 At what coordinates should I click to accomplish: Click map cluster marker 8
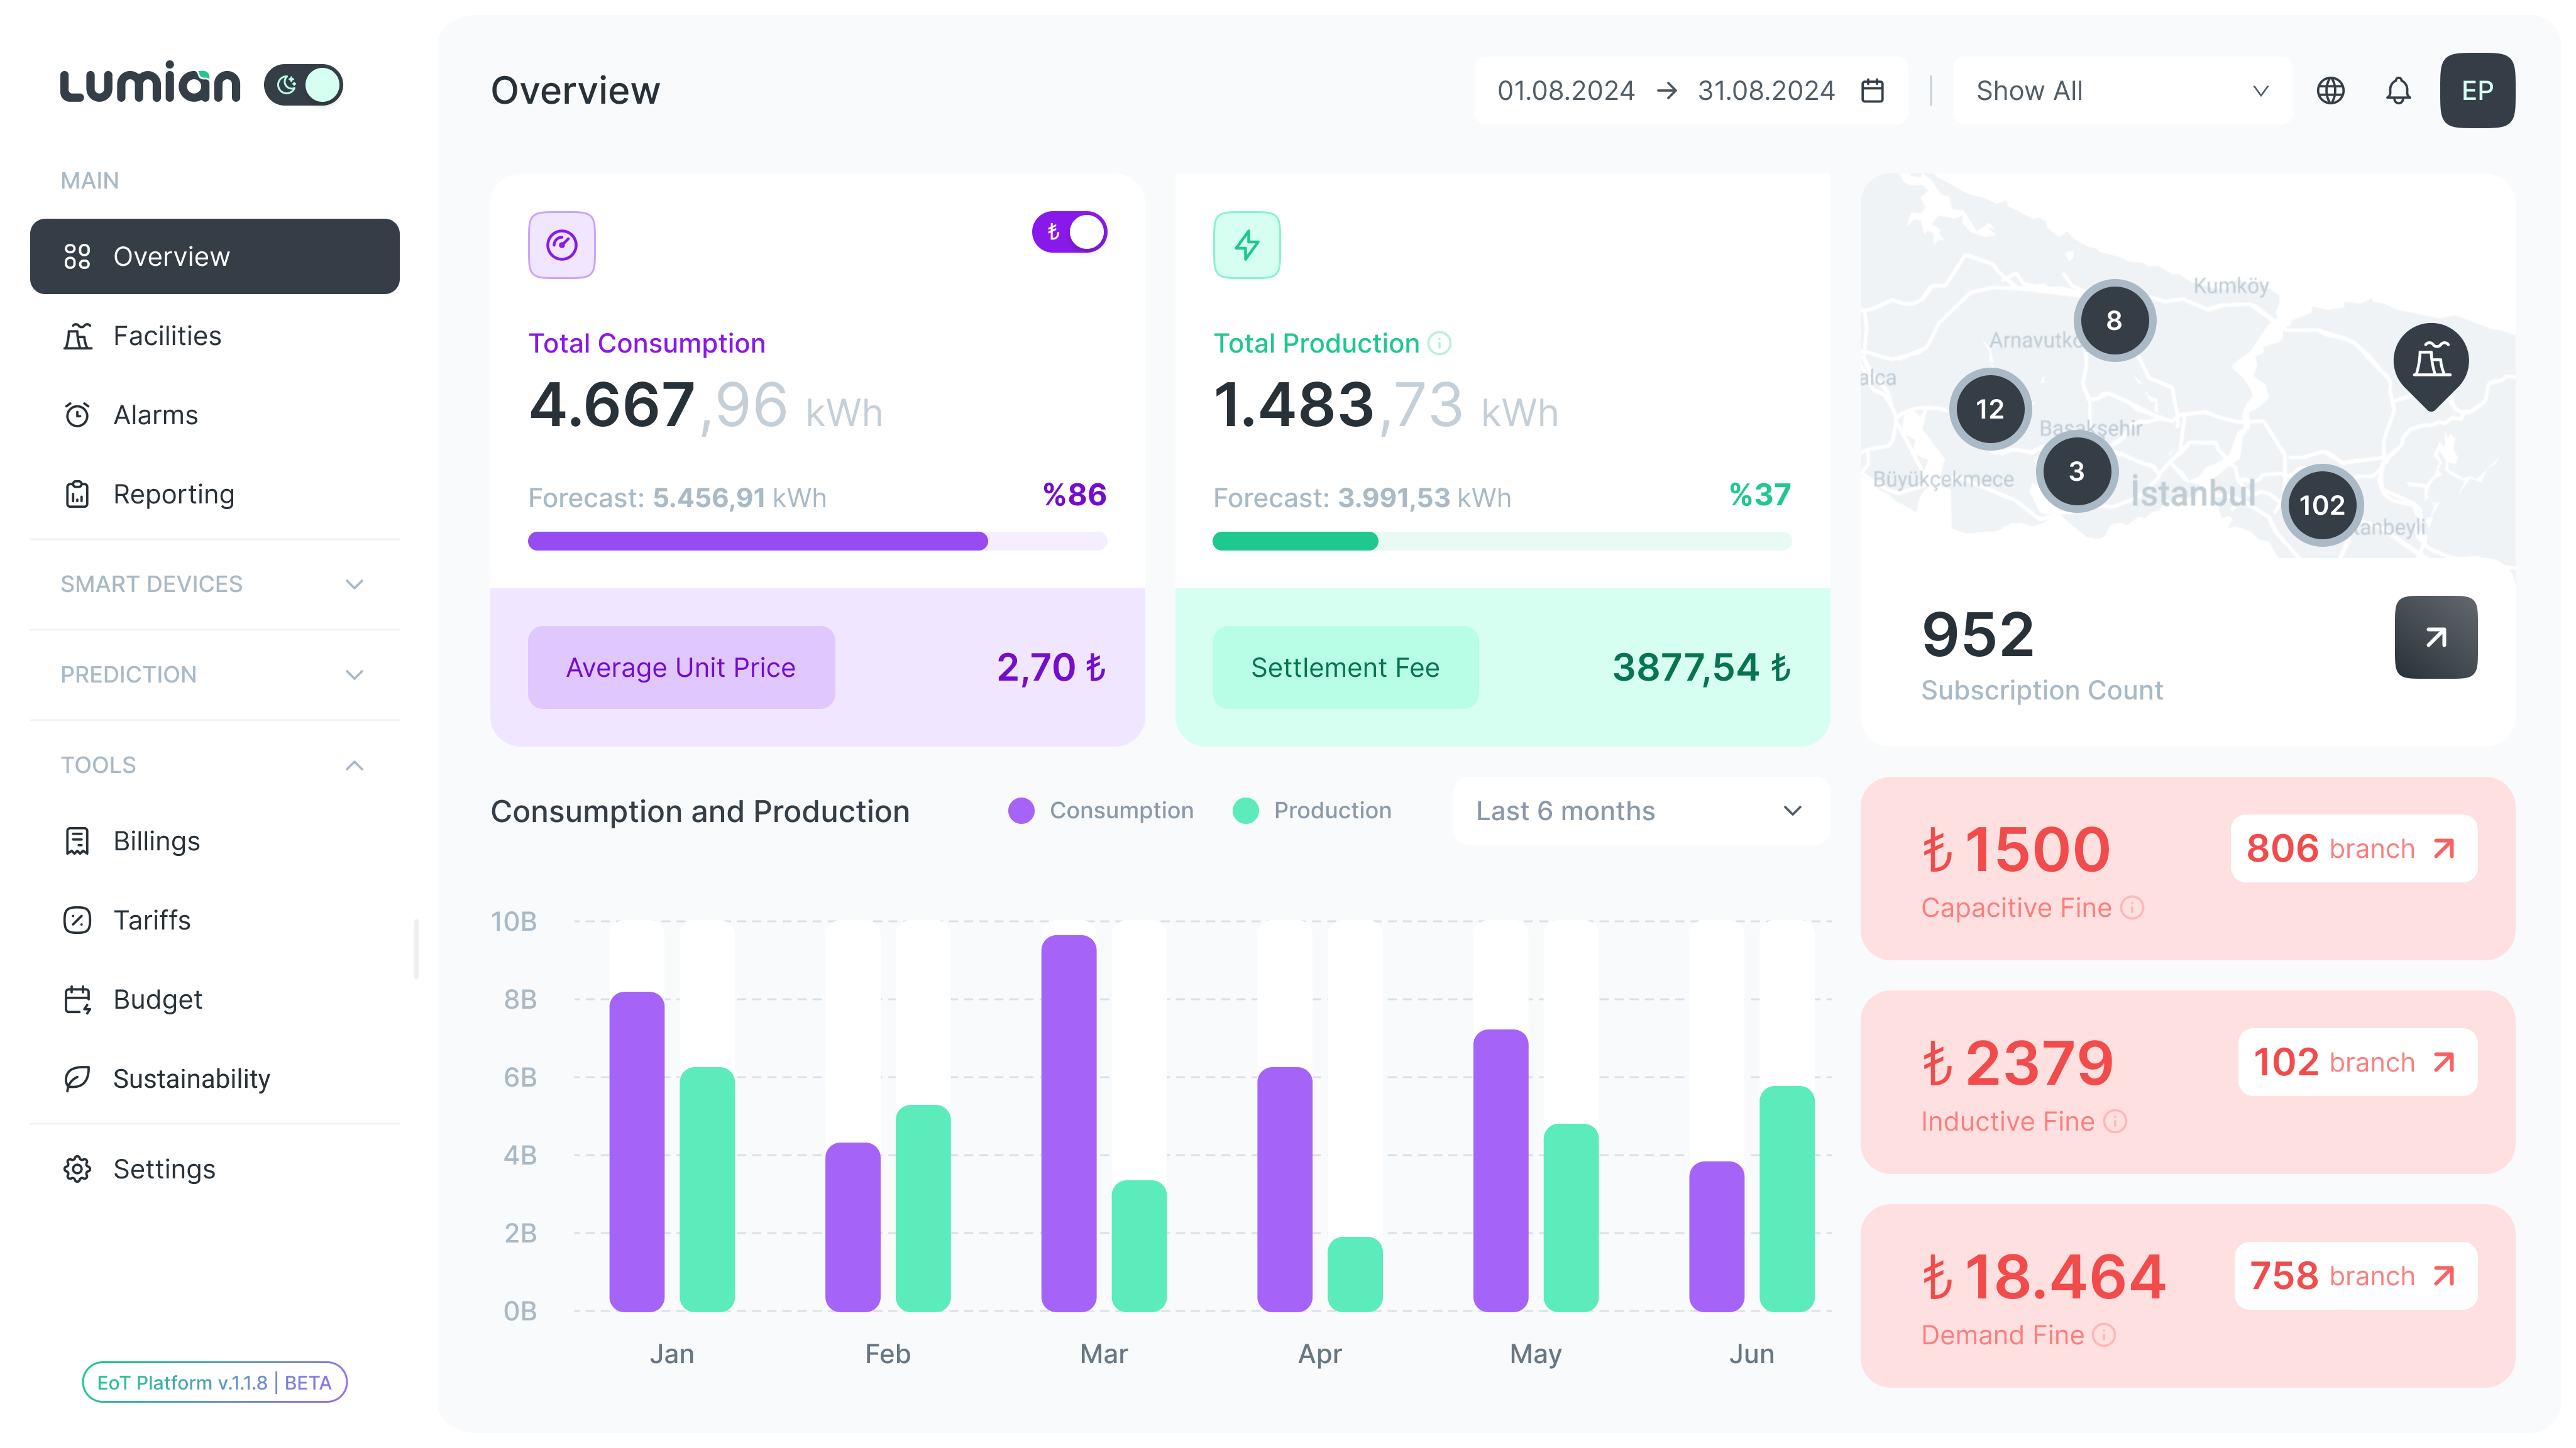pyautogui.click(x=2114, y=320)
